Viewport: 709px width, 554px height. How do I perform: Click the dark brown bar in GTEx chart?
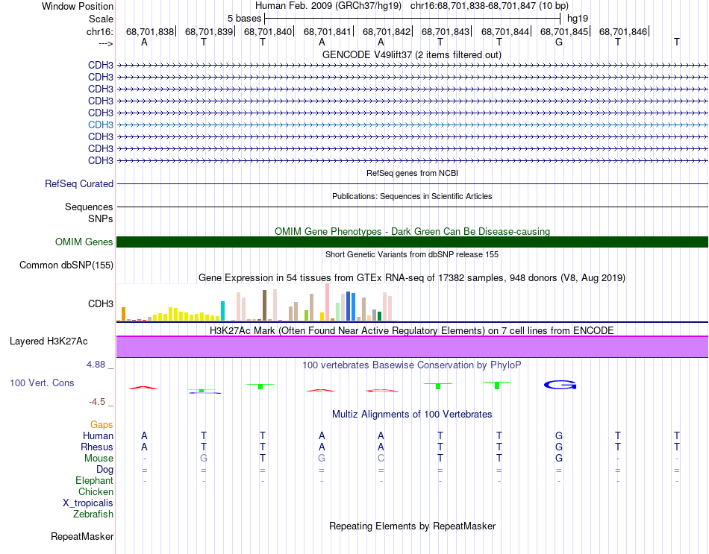tap(264, 306)
